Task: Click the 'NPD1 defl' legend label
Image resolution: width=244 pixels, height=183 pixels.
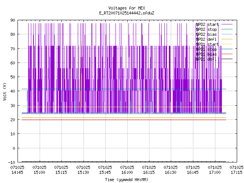Action: tap(206, 59)
